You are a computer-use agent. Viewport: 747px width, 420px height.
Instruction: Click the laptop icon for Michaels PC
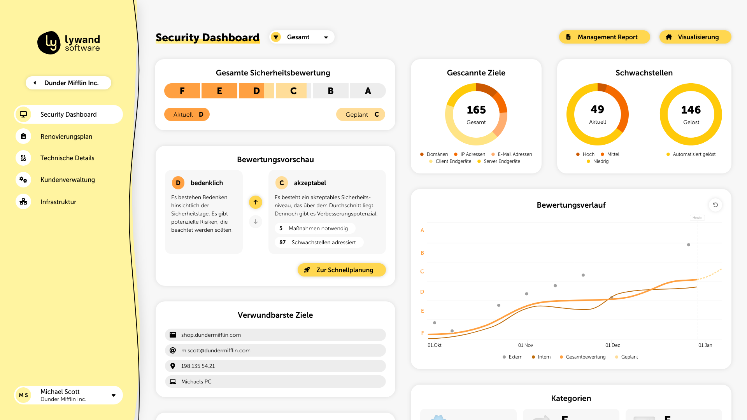173,381
